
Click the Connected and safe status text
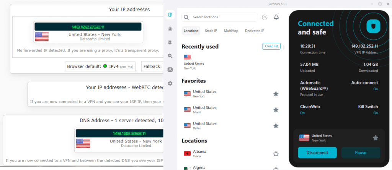tap(315, 28)
